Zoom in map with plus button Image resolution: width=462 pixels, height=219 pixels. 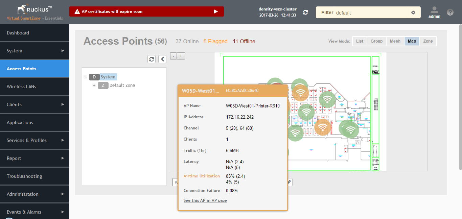point(181,56)
